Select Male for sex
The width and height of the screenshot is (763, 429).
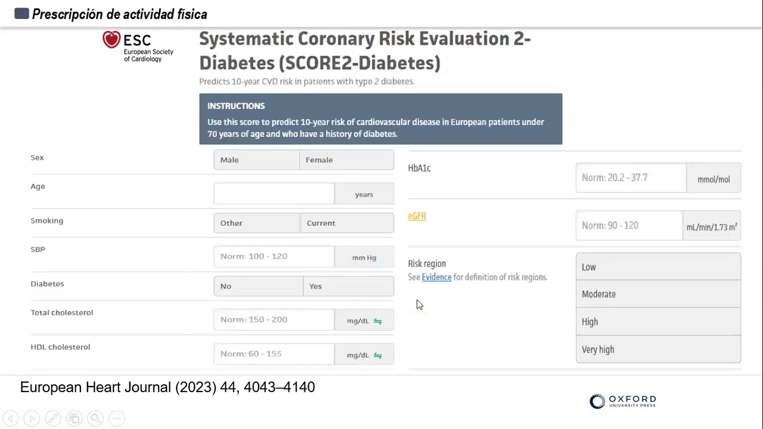pos(257,160)
